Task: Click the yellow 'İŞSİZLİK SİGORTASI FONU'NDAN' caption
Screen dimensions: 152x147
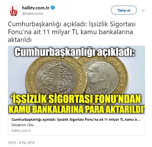Action: click(x=76, y=99)
